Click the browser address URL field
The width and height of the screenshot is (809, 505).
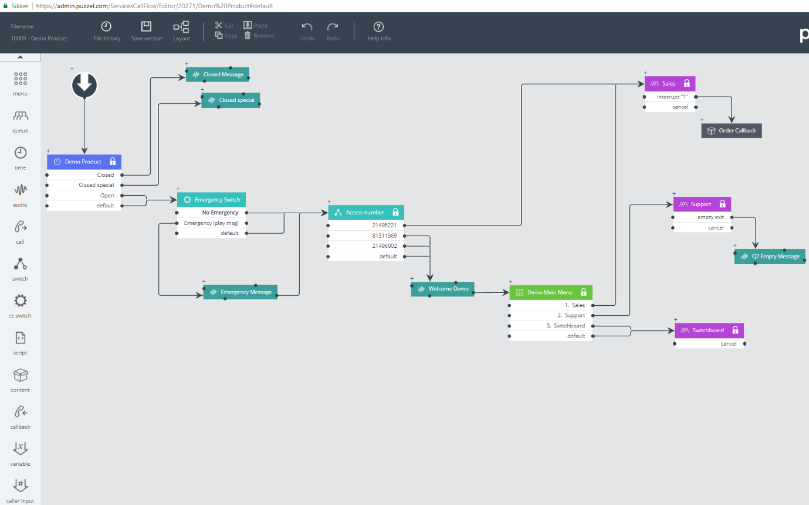[x=155, y=6]
